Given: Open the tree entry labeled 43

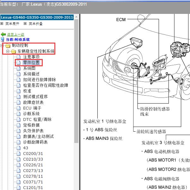Looking at the screenshot, I should (x=26, y=148).
